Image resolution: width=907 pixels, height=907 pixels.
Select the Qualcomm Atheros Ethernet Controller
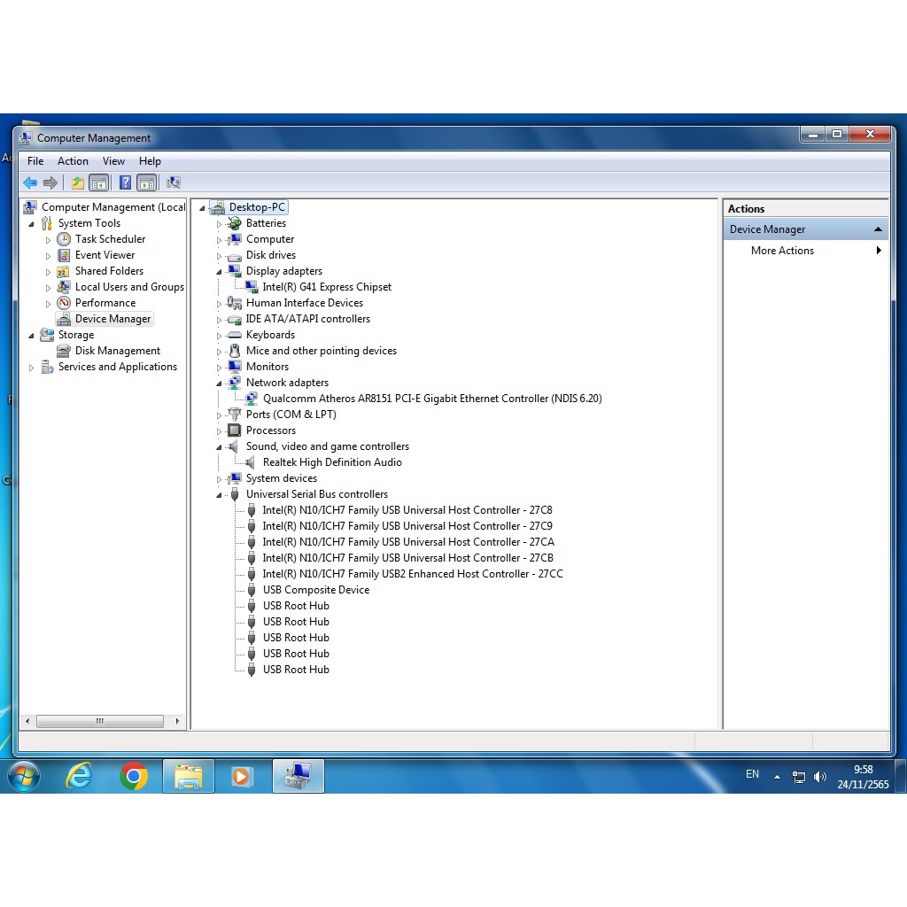432,399
